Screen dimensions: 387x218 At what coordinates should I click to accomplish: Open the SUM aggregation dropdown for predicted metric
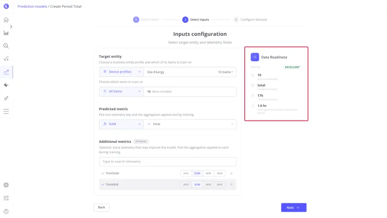coord(121,124)
